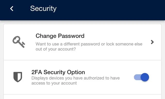Open Change Password via right chevron
Viewport: 165px width, 99px height.
[x=152, y=42]
